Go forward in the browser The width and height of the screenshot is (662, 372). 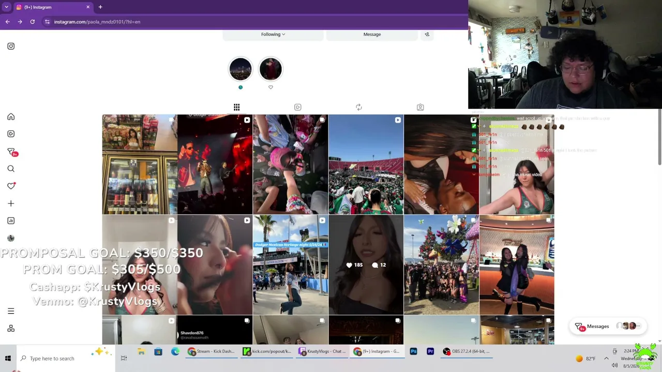(x=20, y=22)
